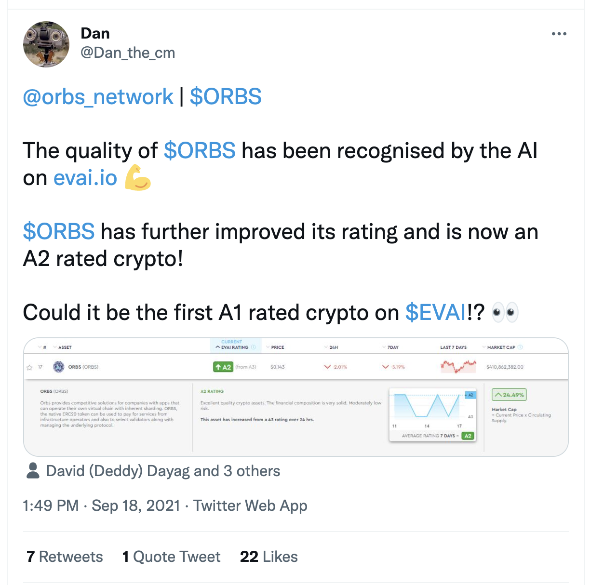Click the last 7 days sparkline chart

click(x=458, y=367)
